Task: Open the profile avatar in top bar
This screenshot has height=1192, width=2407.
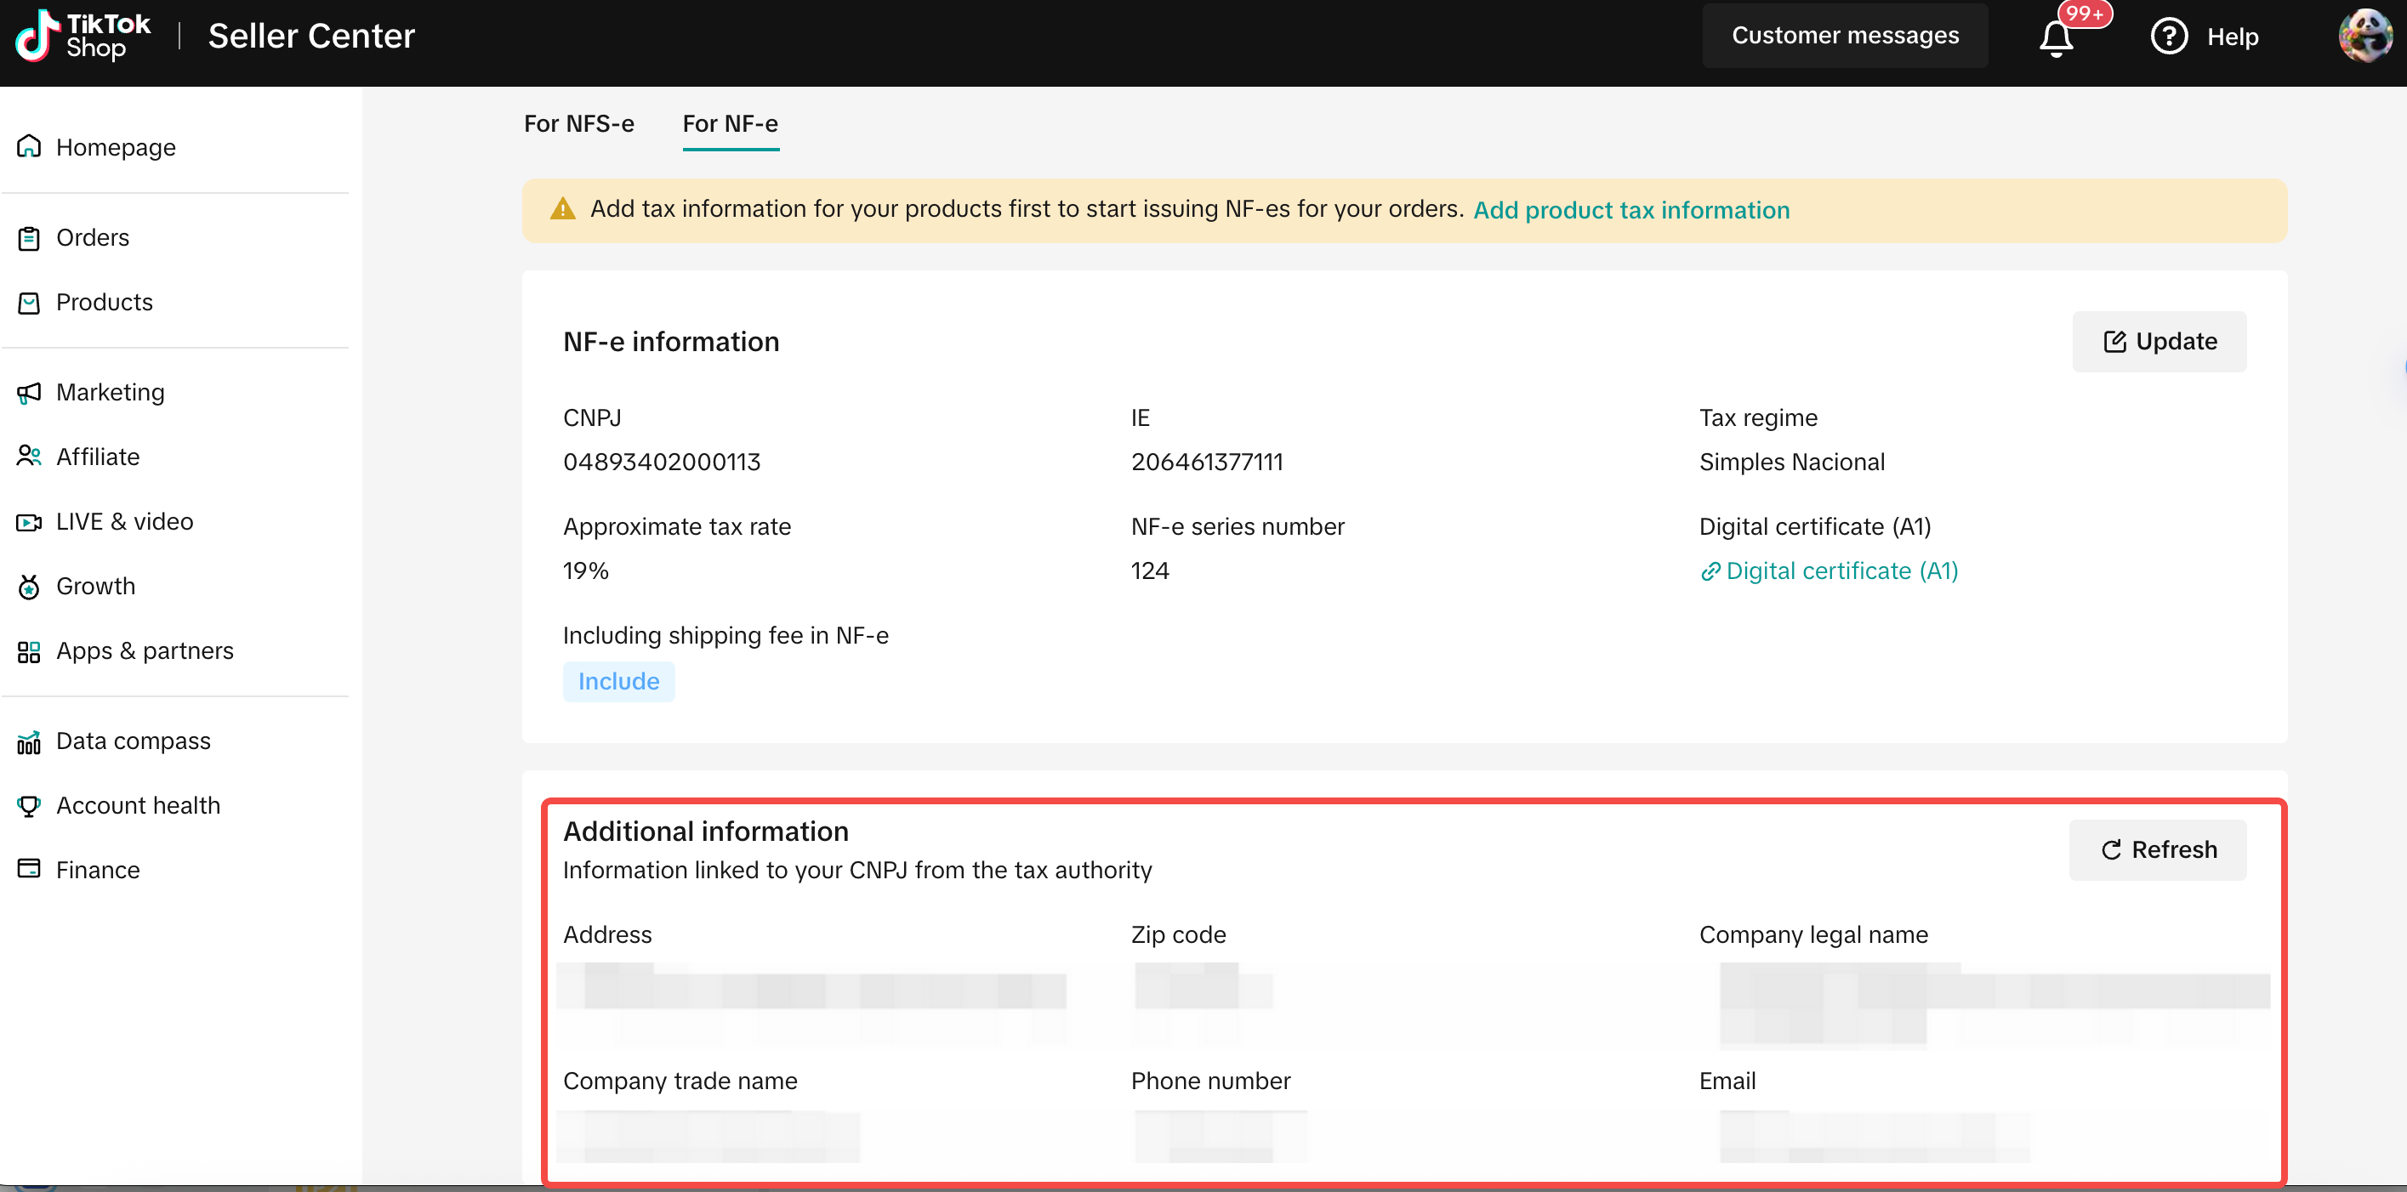Action: click(2364, 36)
